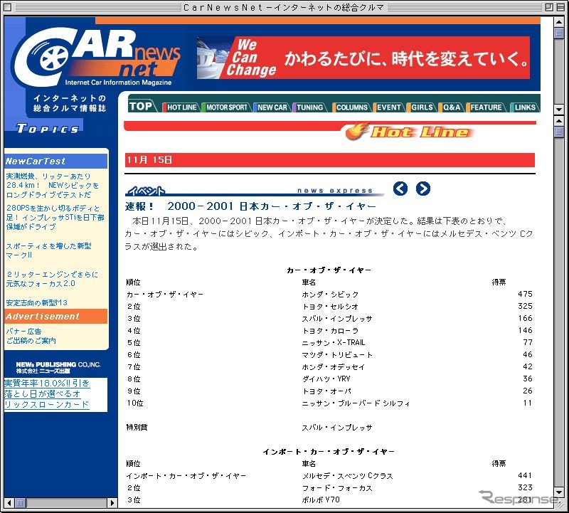Go to previous news with left arrow
569x513 pixels.
[400, 189]
